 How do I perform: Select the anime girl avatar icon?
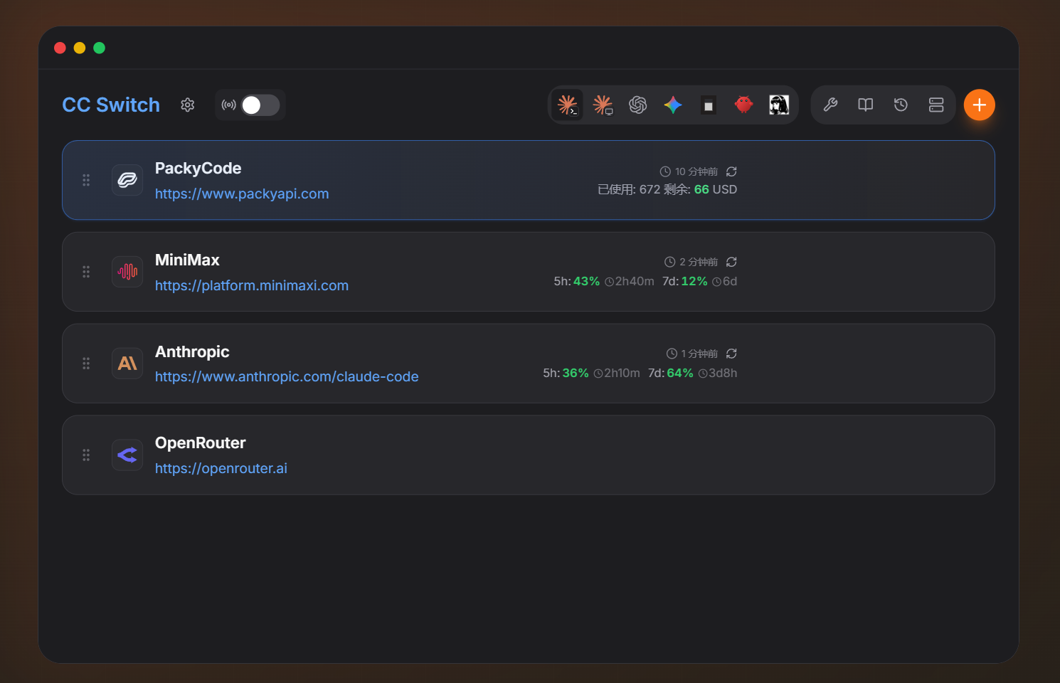[x=779, y=105]
